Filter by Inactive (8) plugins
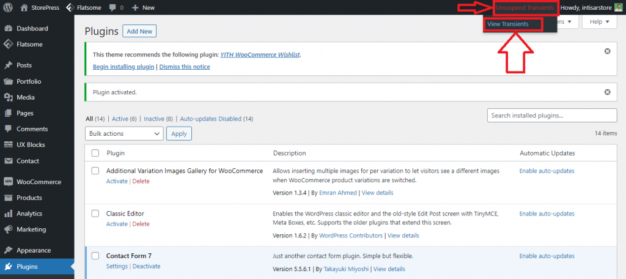This screenshot has width=626, height=279. (158, 119)
